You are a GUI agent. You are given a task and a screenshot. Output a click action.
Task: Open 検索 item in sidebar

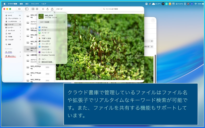[x=13, y=44]
